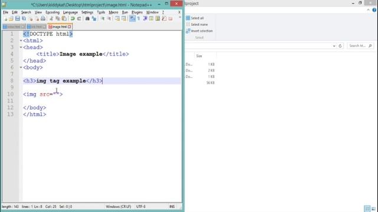Toggle the highlighted Word wrap icon
This screenshot has width=378, height=212.
132,18
